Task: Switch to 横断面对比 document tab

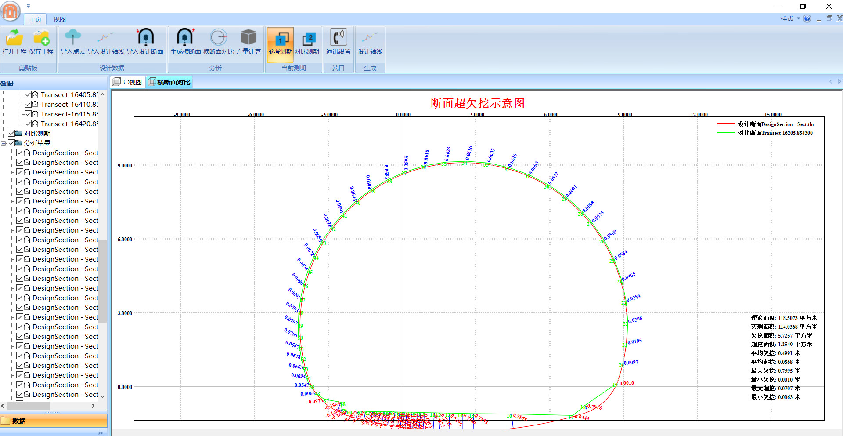Action: point(169,82)
